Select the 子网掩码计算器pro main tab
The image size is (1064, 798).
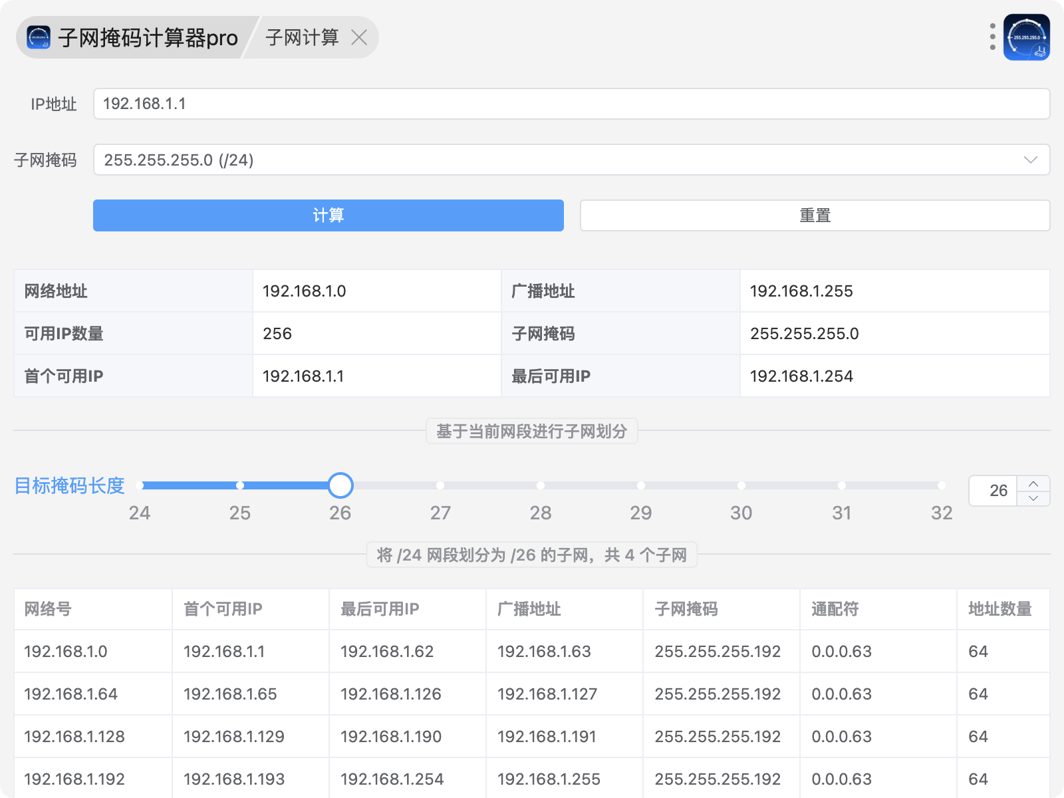coord(148,38)
